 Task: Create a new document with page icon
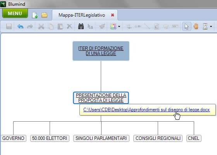(x=35, y=15)
